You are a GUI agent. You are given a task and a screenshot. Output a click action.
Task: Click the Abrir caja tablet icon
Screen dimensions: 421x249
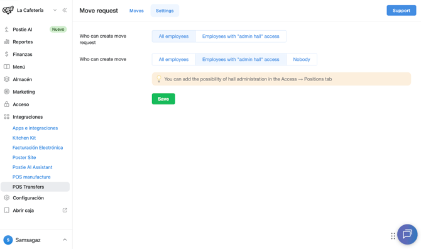[7, 210]
